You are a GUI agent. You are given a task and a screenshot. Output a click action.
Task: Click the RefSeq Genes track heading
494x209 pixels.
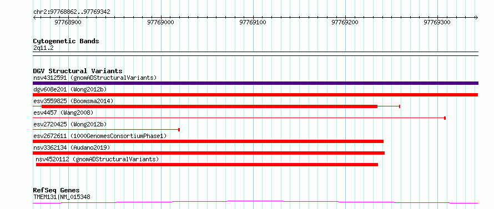pyautogui.click(x=56, y=190)
